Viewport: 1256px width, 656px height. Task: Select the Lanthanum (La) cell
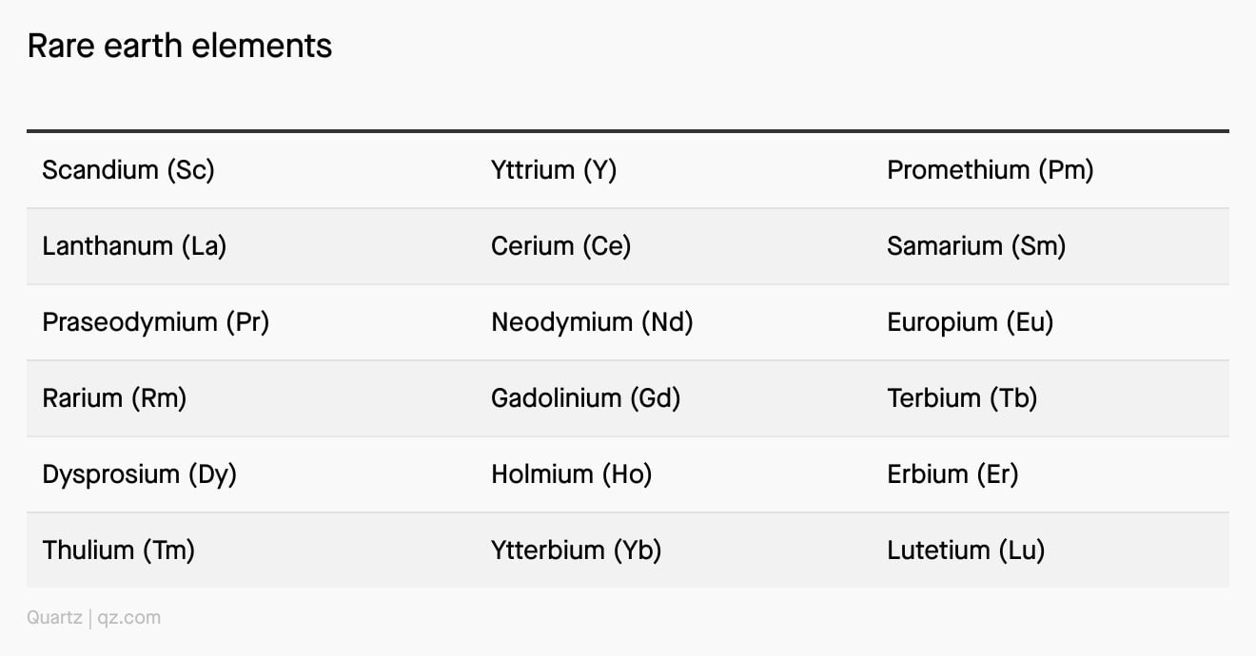click(134, 246)
